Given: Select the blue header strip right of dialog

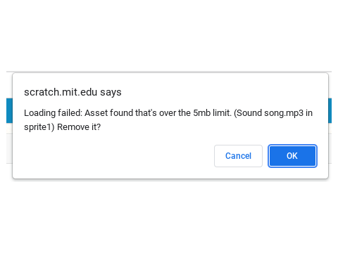Looking at the screenshot, I should tap(330, 110).
